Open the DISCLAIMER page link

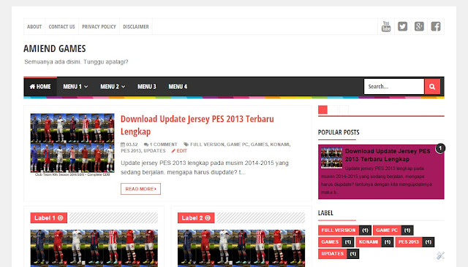click(136, 26)
